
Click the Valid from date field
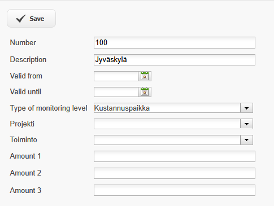(x=116, y=76)
